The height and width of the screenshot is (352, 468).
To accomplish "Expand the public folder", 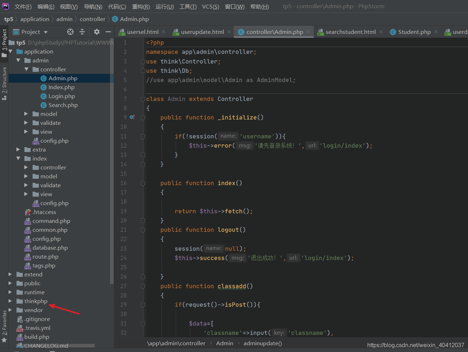I will [10, 283].
